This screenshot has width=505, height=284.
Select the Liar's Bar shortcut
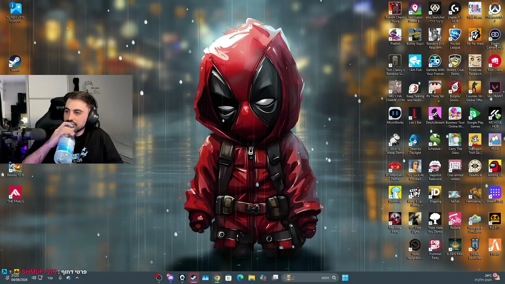click(x=415, y=116)
